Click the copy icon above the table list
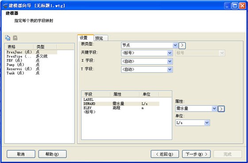Screen dimensions: 248x163 pos(8,38)
